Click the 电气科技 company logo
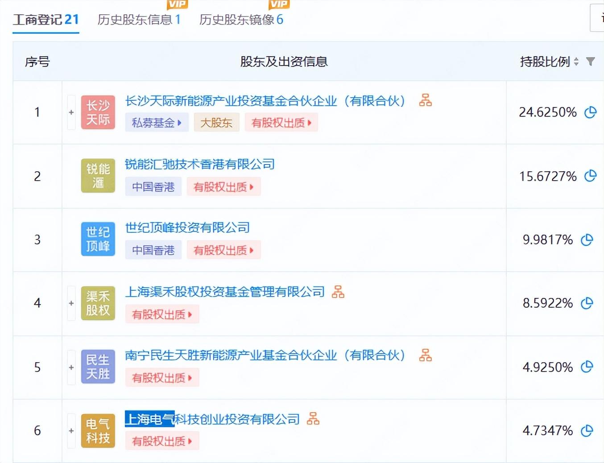Image resolution: width=604 pixels, height=463 pixels. click(98, 431)
